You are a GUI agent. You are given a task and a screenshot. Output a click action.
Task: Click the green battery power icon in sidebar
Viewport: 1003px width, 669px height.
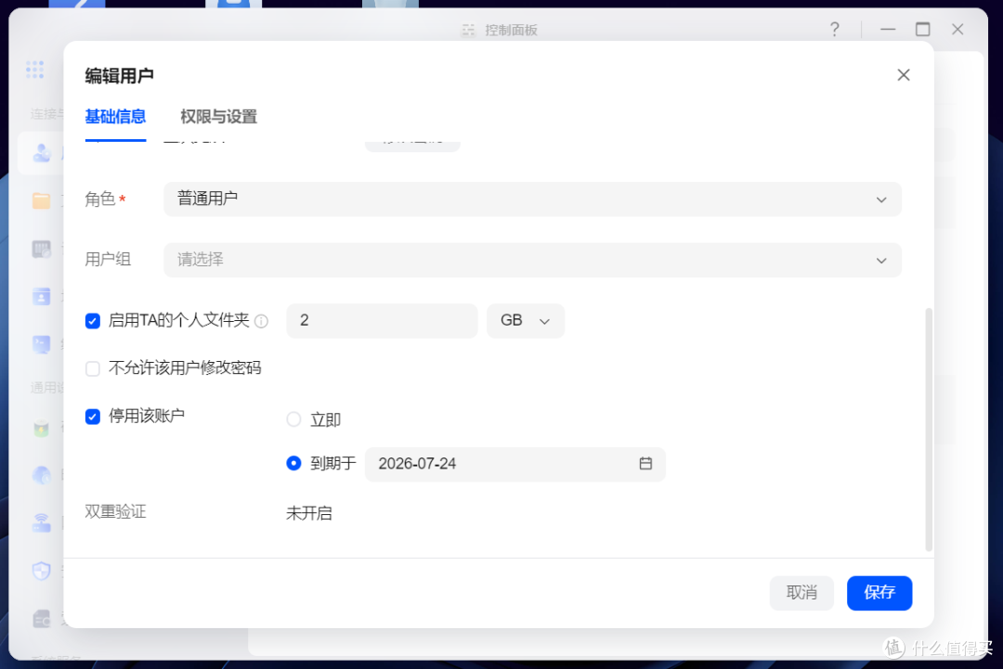42,428
